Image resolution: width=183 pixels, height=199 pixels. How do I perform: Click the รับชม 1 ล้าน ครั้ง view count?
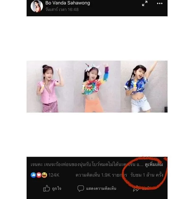point(147,175)
